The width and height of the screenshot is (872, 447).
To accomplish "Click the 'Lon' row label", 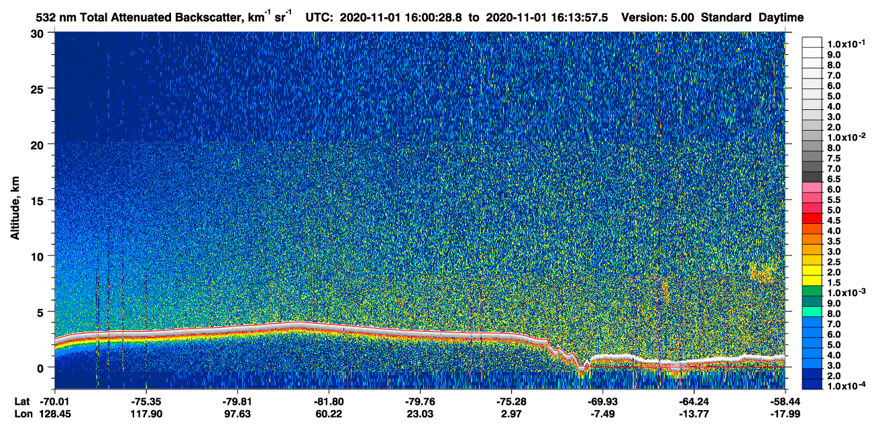I will tap(22, 414).
